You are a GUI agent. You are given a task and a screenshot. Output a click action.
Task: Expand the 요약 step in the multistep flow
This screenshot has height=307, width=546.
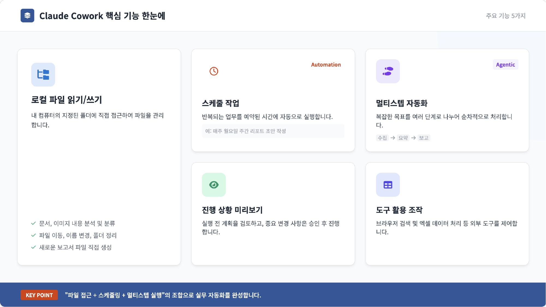pos(403,138)
